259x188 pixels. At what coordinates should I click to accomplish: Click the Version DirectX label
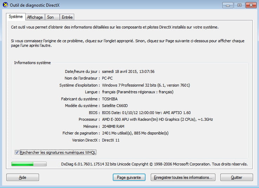86,140
